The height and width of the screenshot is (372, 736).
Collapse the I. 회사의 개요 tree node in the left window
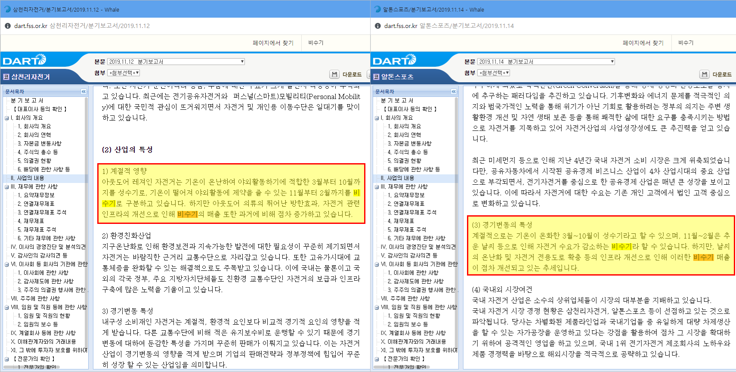pos(6,118)
